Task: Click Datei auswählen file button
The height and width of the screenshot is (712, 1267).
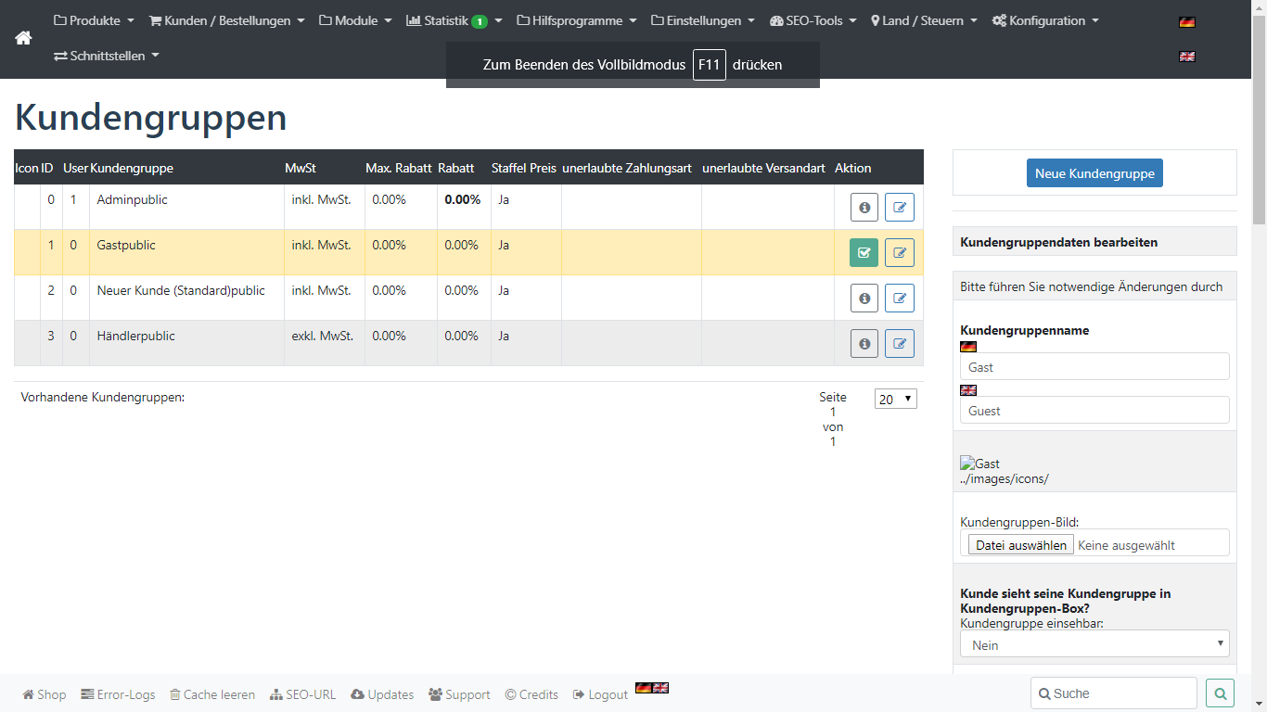Action: click(1020, 545)
